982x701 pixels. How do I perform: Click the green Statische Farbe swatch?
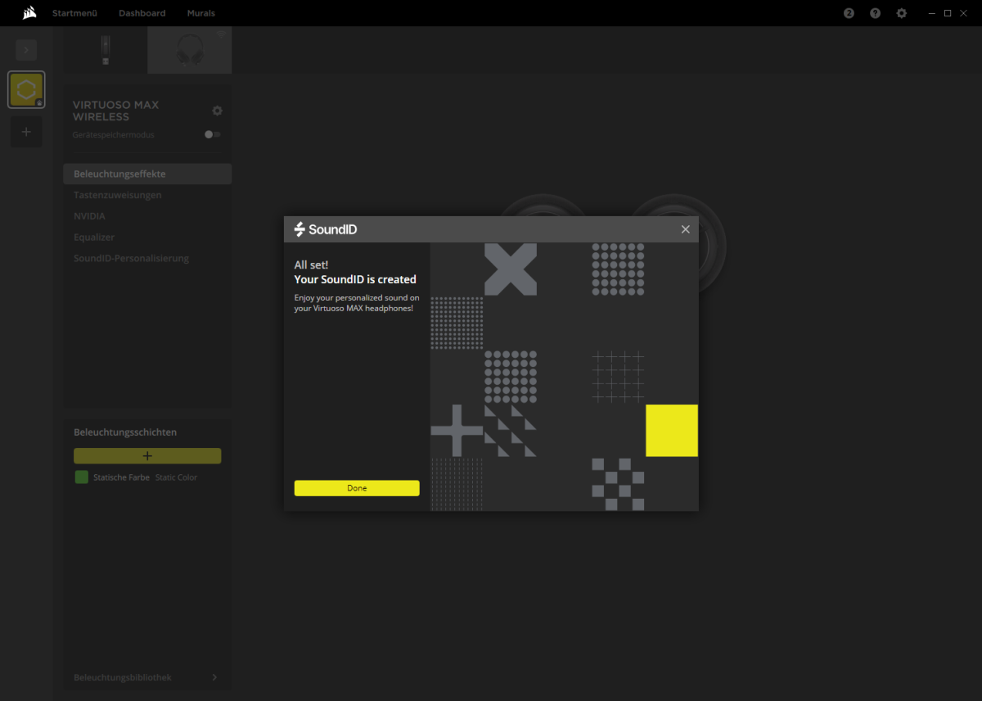pyautogui.click(x=81, y=477)
